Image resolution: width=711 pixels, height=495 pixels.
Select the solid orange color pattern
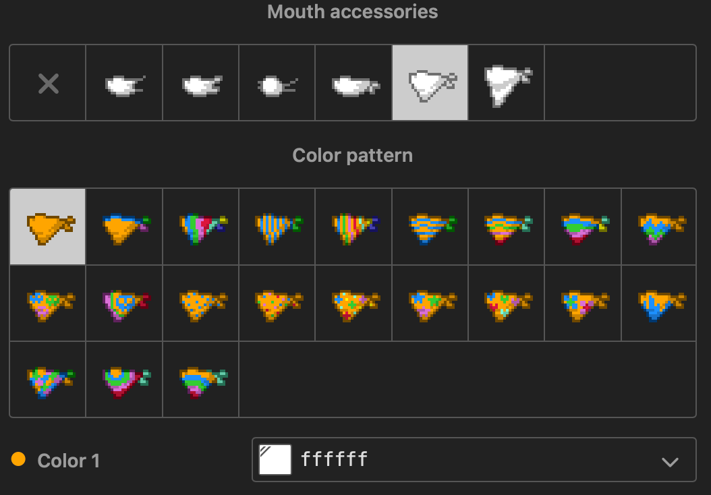48,227
